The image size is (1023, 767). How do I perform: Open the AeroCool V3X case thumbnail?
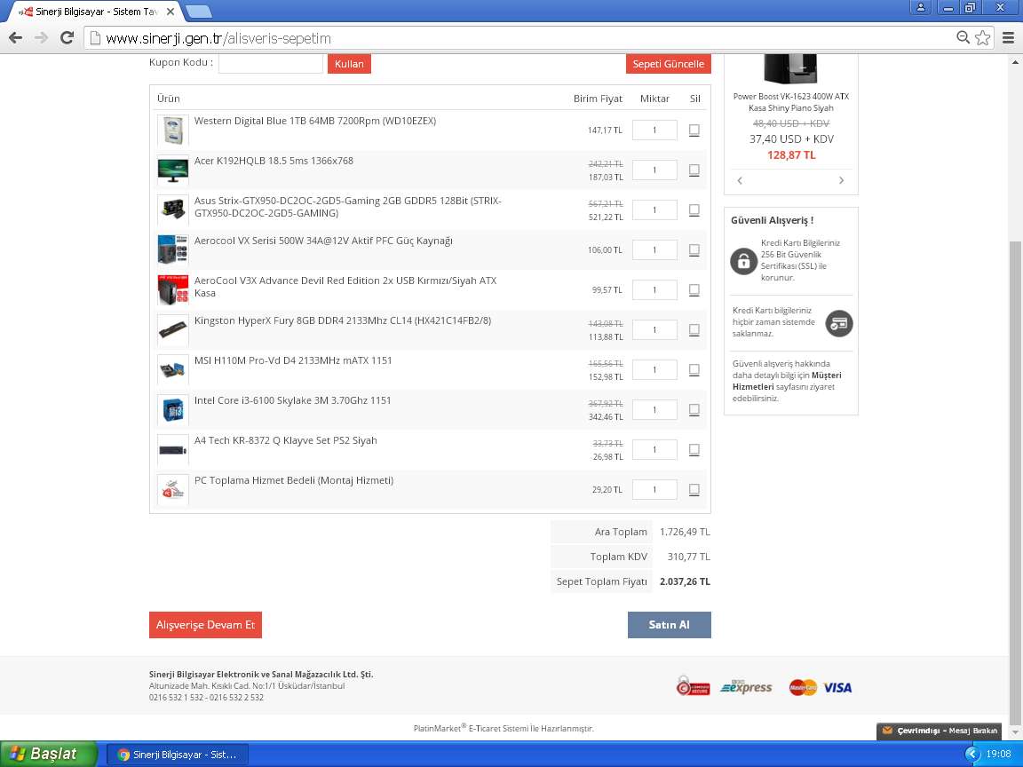pyautogui.click(x=173, y=289)
